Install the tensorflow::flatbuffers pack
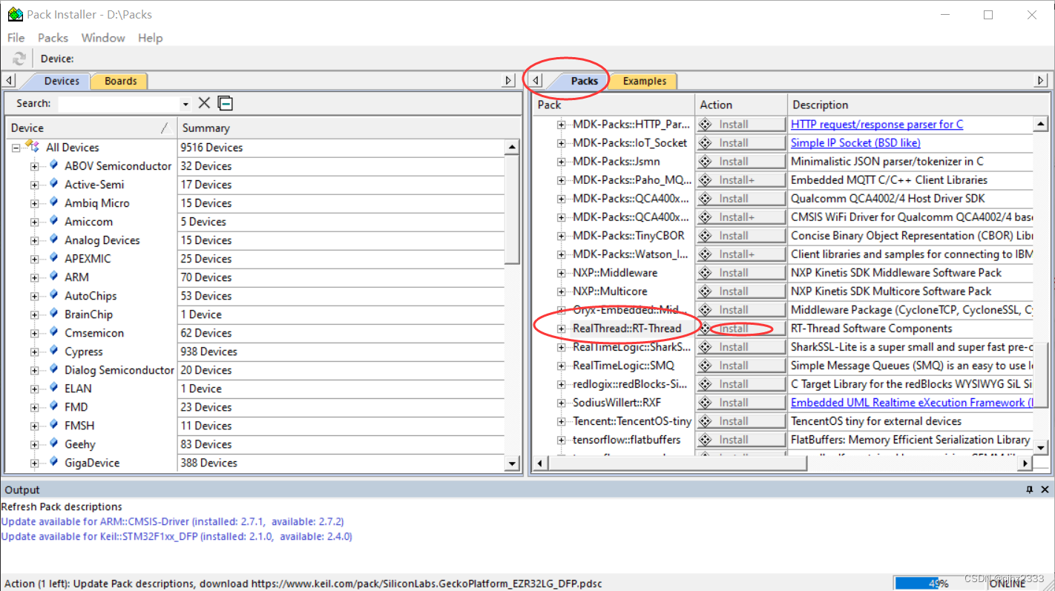 click(x=740, y=440)
